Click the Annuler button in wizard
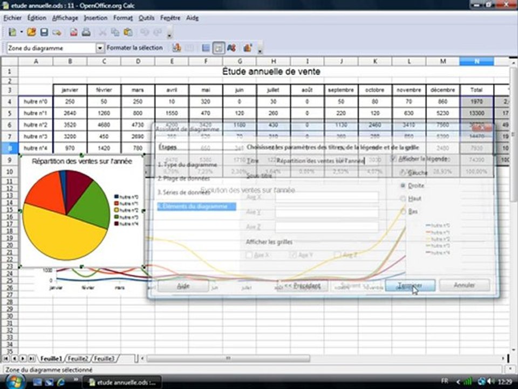The height and width of the screenshot is (389, 518). (465, 285)
